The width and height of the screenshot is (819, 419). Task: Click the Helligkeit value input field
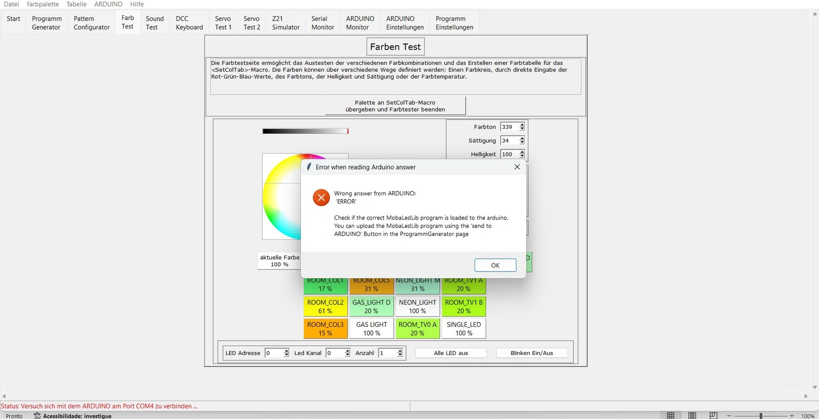[509, 154]
